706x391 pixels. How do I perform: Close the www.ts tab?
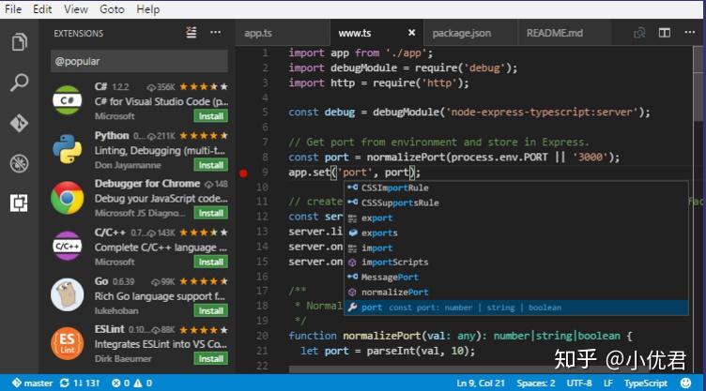pyautogui.click(x=411, y=33)
